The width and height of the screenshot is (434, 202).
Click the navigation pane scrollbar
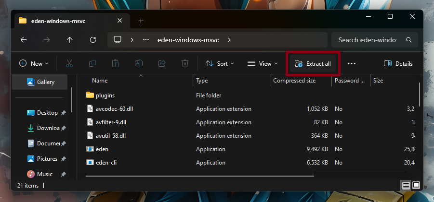pyautogui.click(x=72, y=99)
